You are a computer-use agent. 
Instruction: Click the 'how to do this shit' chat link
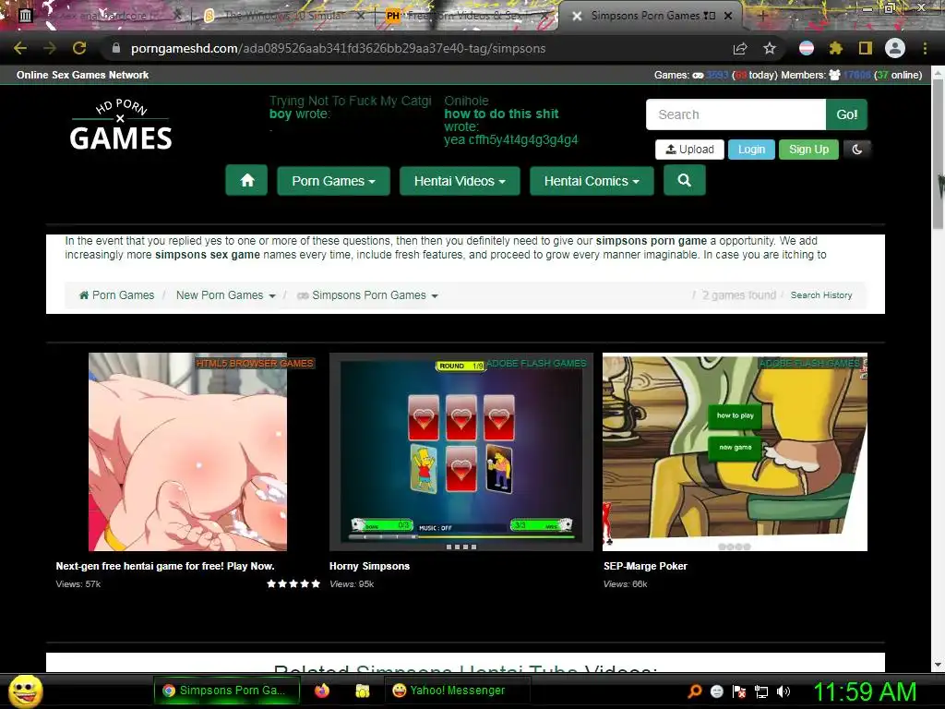point(501,114)
